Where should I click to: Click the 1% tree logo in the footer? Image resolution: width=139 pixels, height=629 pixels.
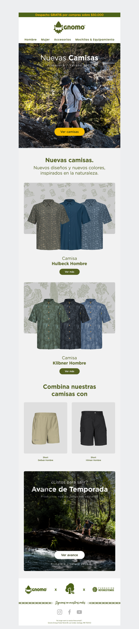coord(70,589)
